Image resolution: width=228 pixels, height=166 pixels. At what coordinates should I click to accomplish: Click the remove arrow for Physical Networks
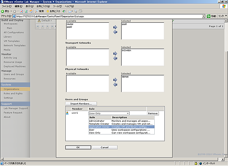click(x=115, y=85)
